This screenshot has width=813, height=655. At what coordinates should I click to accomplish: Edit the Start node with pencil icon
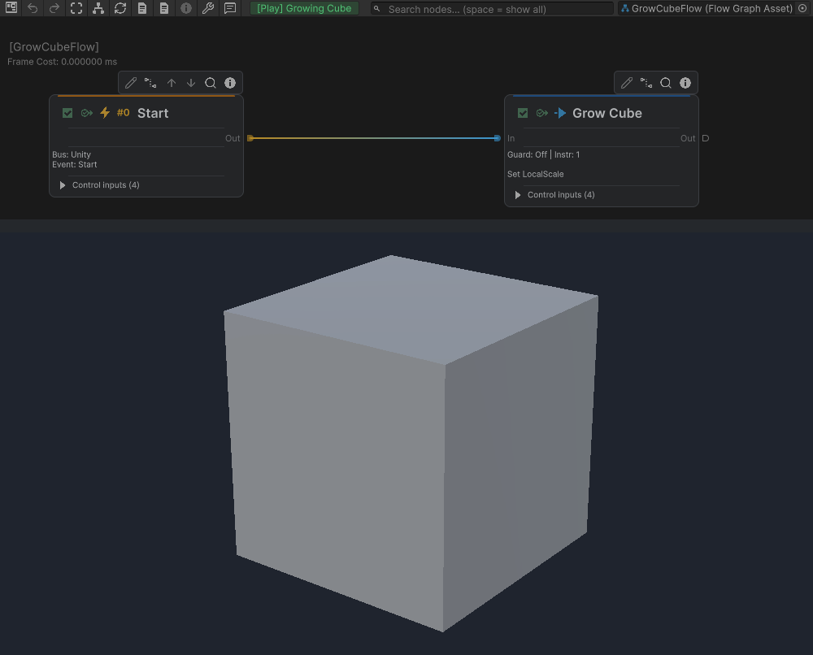pyautogui.click(x=131, y=83)
